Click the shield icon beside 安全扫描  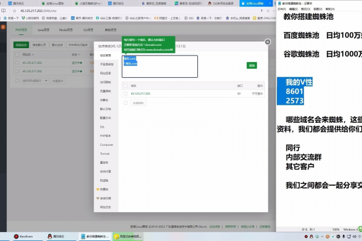pyautogui.click(x=98, y=196)
